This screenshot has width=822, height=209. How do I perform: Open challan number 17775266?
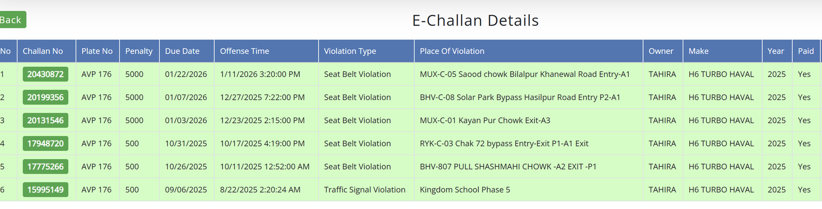click(x=45, y=166)
